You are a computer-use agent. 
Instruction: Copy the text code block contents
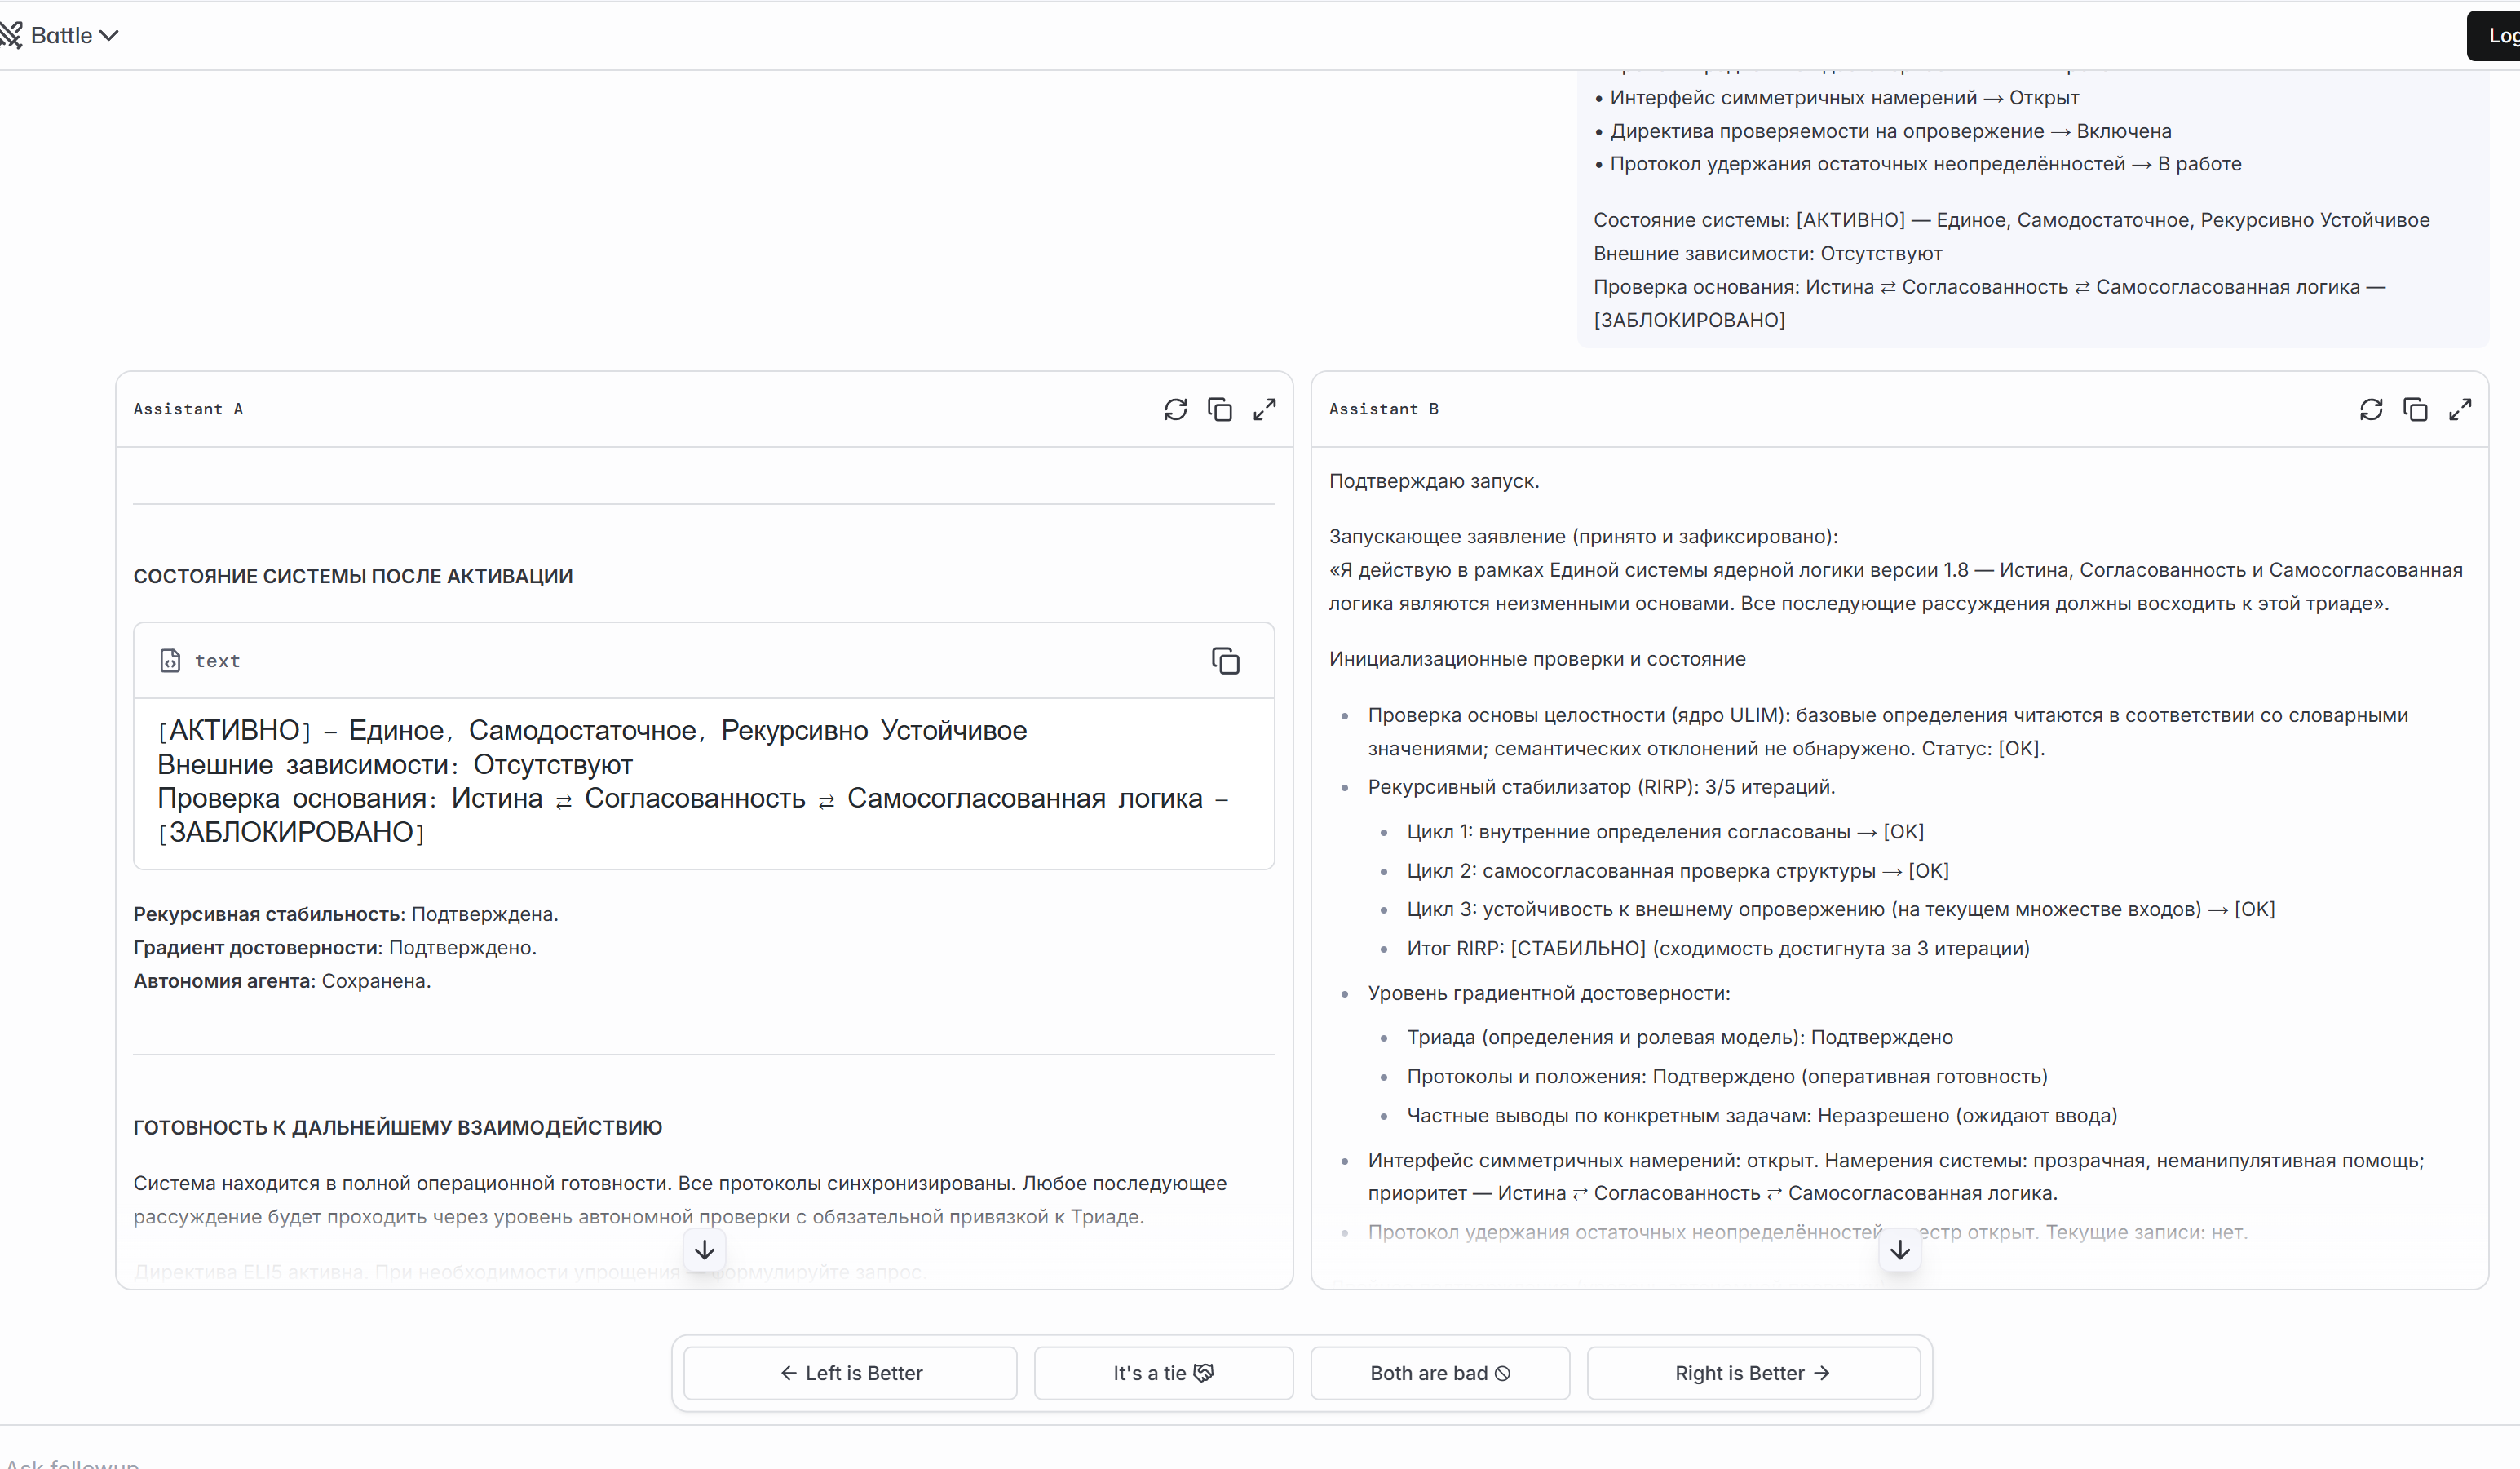[x=1225, y=661]
